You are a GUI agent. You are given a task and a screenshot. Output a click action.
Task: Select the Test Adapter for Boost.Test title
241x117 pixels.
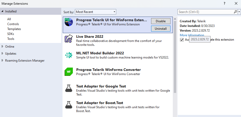click(100, 103)
